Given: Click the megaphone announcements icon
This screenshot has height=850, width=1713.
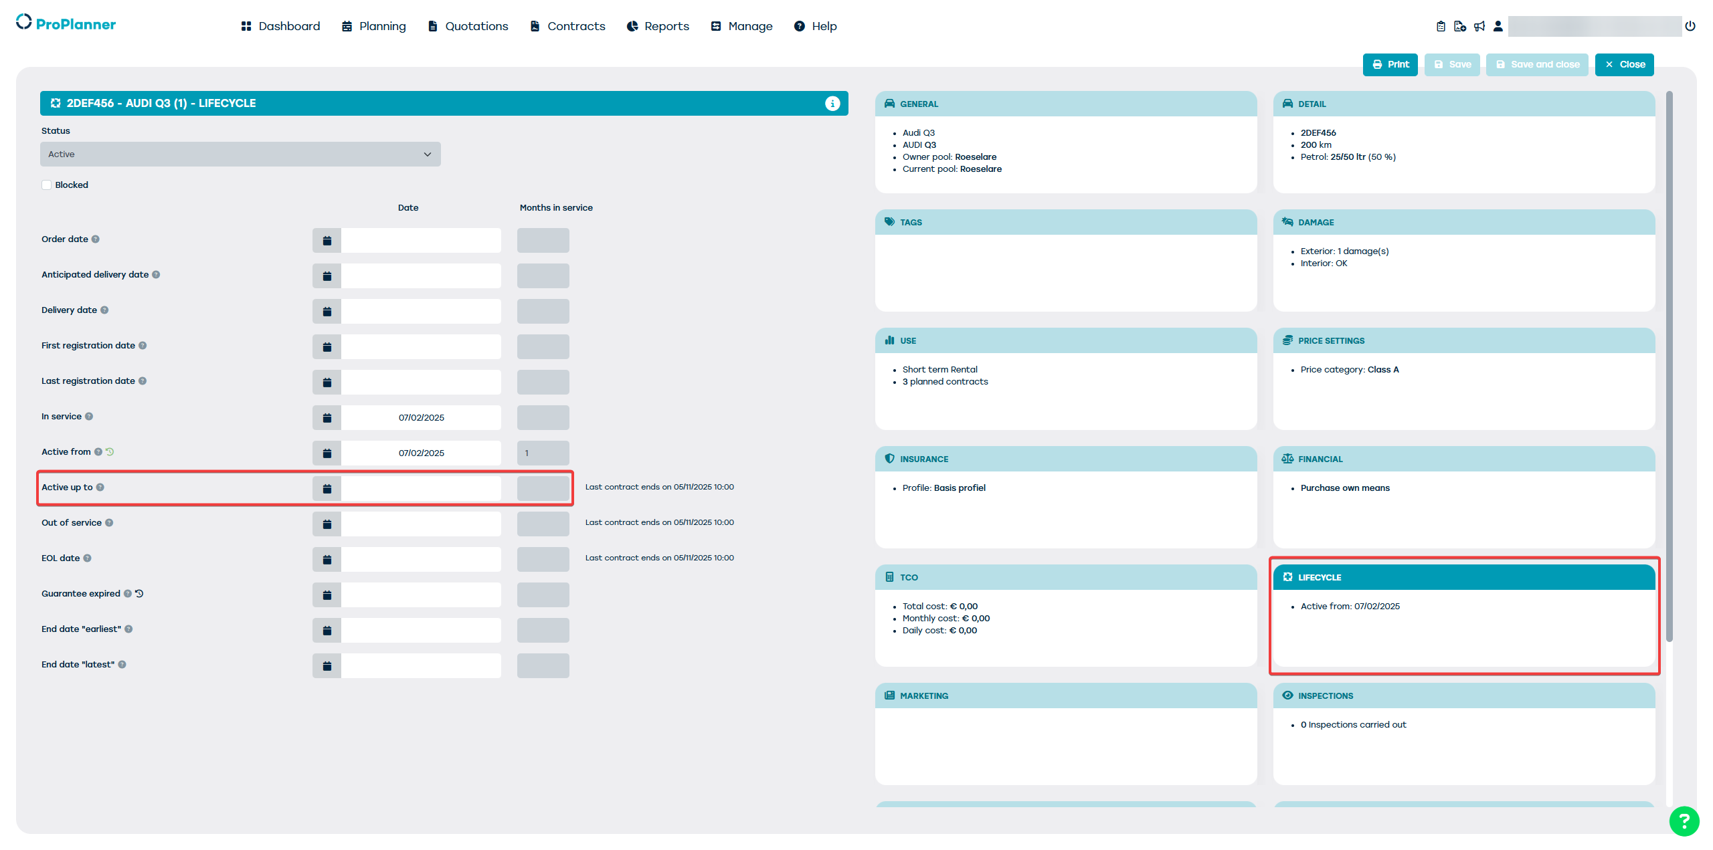Looking at the screenshot, I should [1479, 26].
